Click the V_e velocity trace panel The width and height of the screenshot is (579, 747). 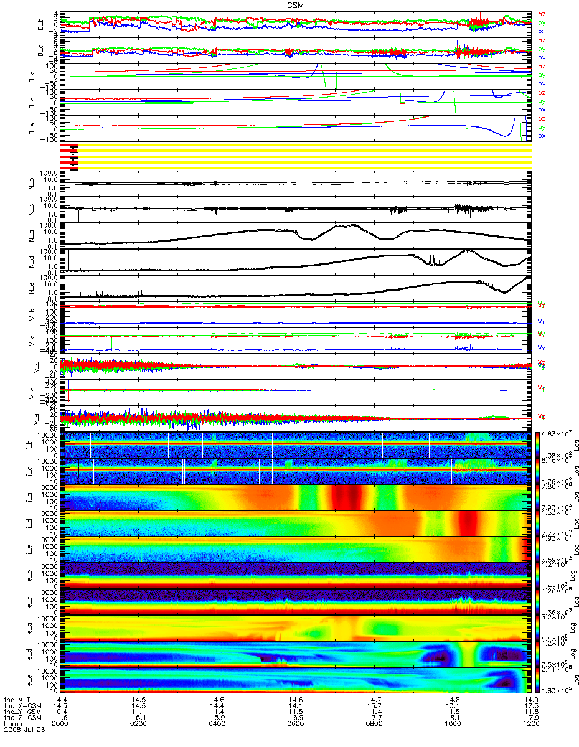296,418
